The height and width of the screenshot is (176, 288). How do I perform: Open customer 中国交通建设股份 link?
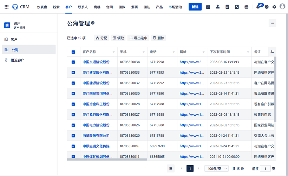pyautogui.click(x=97, y=62)
